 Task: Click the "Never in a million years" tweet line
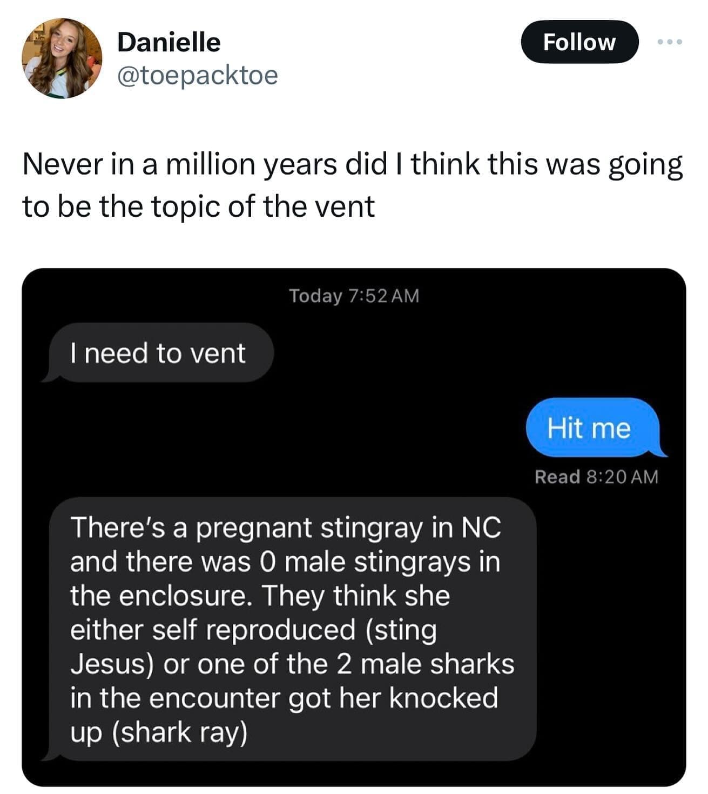352,164
